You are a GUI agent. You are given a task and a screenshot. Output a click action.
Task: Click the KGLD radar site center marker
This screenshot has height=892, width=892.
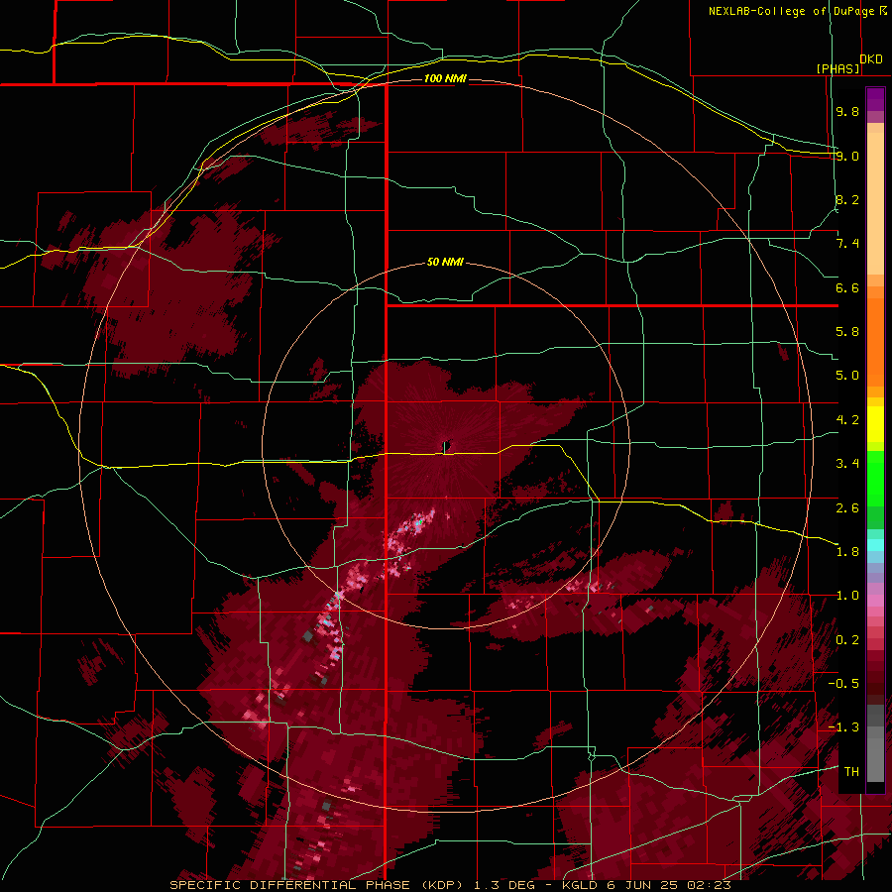point(446,447)
